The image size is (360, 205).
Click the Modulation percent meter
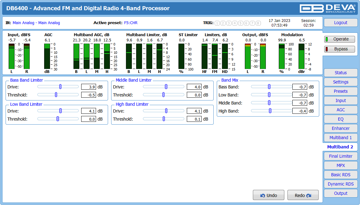pos(282,56)
